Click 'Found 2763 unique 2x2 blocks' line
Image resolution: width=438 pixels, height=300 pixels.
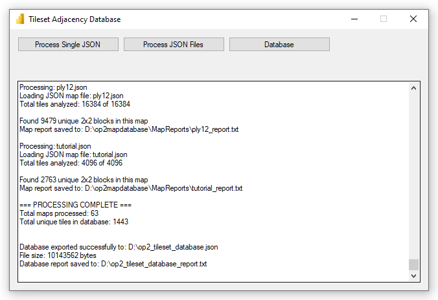[x=84, y=180]
